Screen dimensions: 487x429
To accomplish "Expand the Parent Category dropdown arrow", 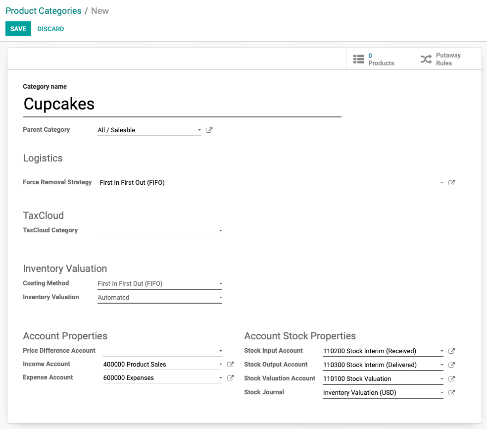I will pyautogui.click(x=199, y=130).
